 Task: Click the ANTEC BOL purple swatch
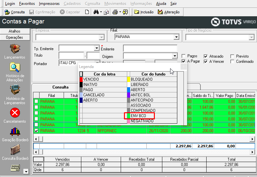pyautogui.click(x=128, y=95)
